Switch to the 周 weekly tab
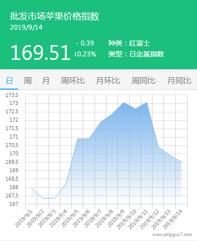 27,81
